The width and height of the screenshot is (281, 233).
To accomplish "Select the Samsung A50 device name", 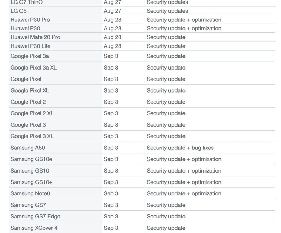I will 28,148.
